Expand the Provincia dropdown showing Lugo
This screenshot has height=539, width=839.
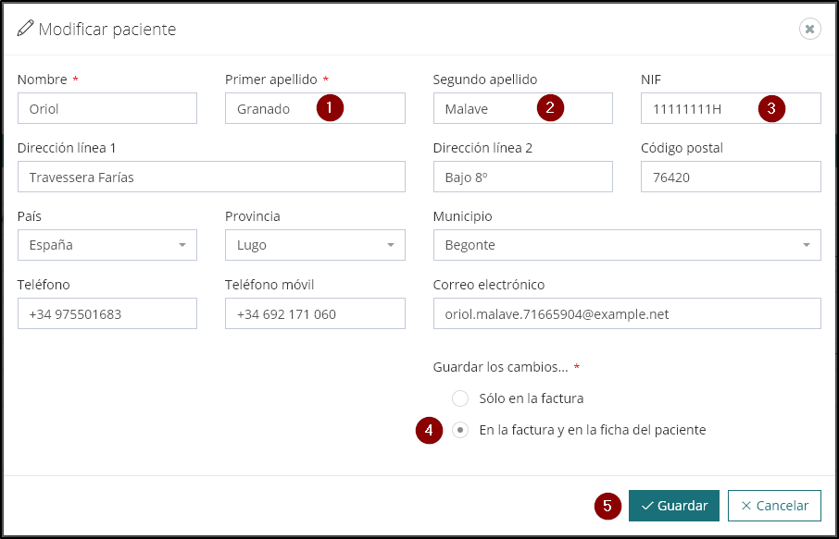click(315, 245)
